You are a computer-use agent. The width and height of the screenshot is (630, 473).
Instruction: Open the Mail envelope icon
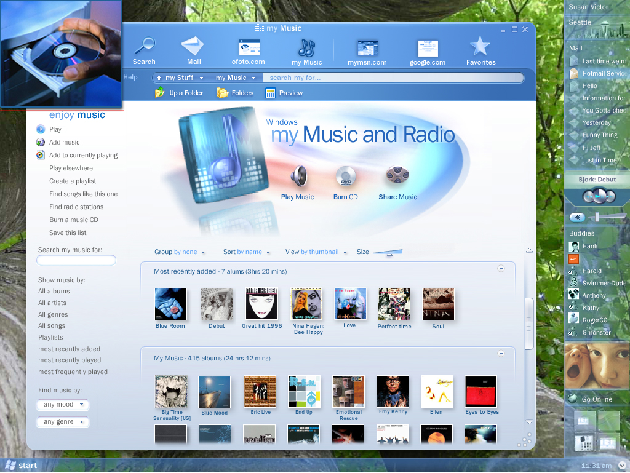pos(193,46)
